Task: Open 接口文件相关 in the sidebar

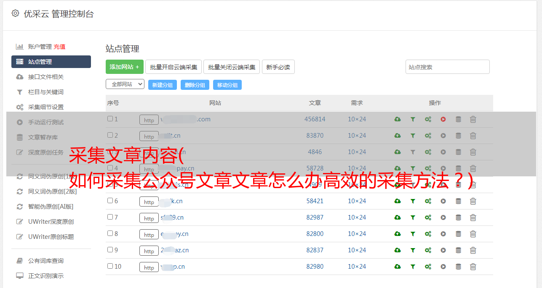Action: coord(46,77)
